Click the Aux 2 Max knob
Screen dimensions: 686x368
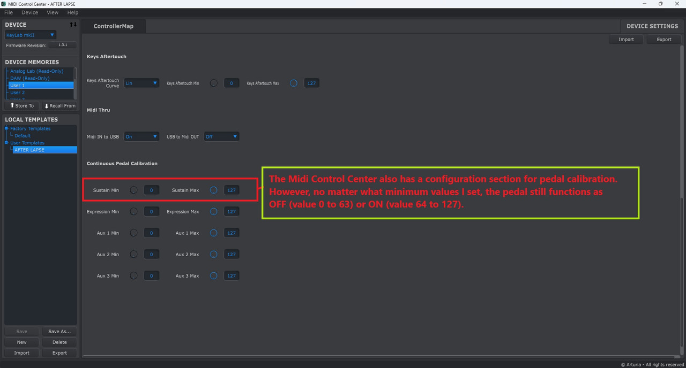214,254
